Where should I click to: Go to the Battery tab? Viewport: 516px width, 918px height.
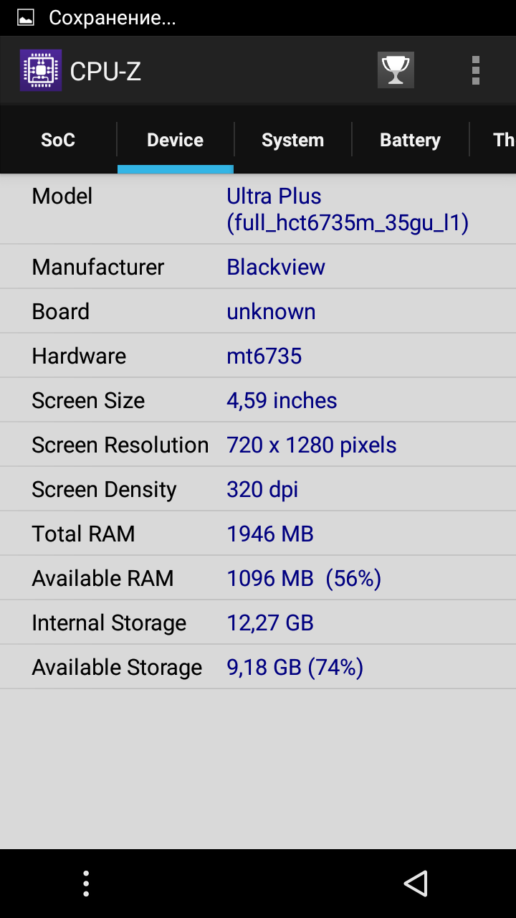[410, 140]
